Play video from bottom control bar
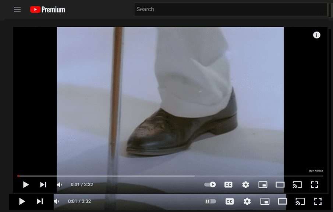The image size is (333, 212). click(22, 201)
